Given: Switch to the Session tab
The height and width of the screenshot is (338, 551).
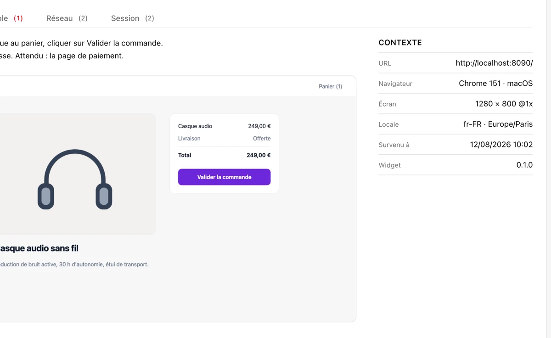Looking at the screenshot, I should pos(133,18).
